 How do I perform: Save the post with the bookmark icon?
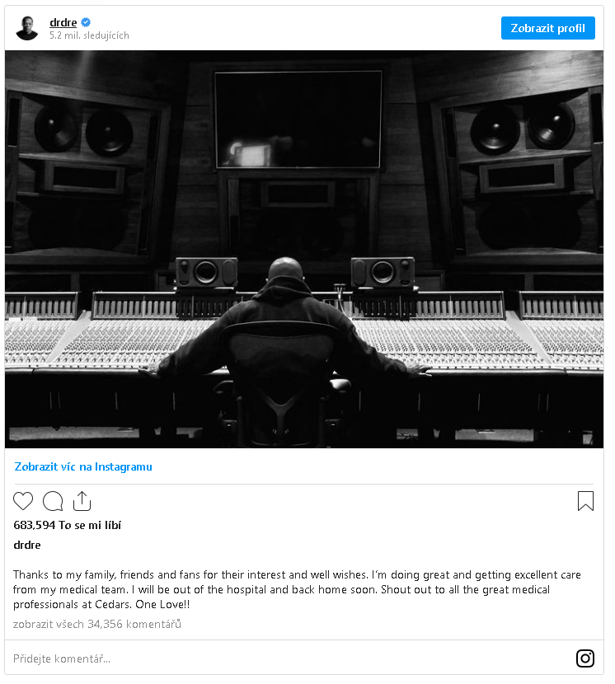point(585,501)
